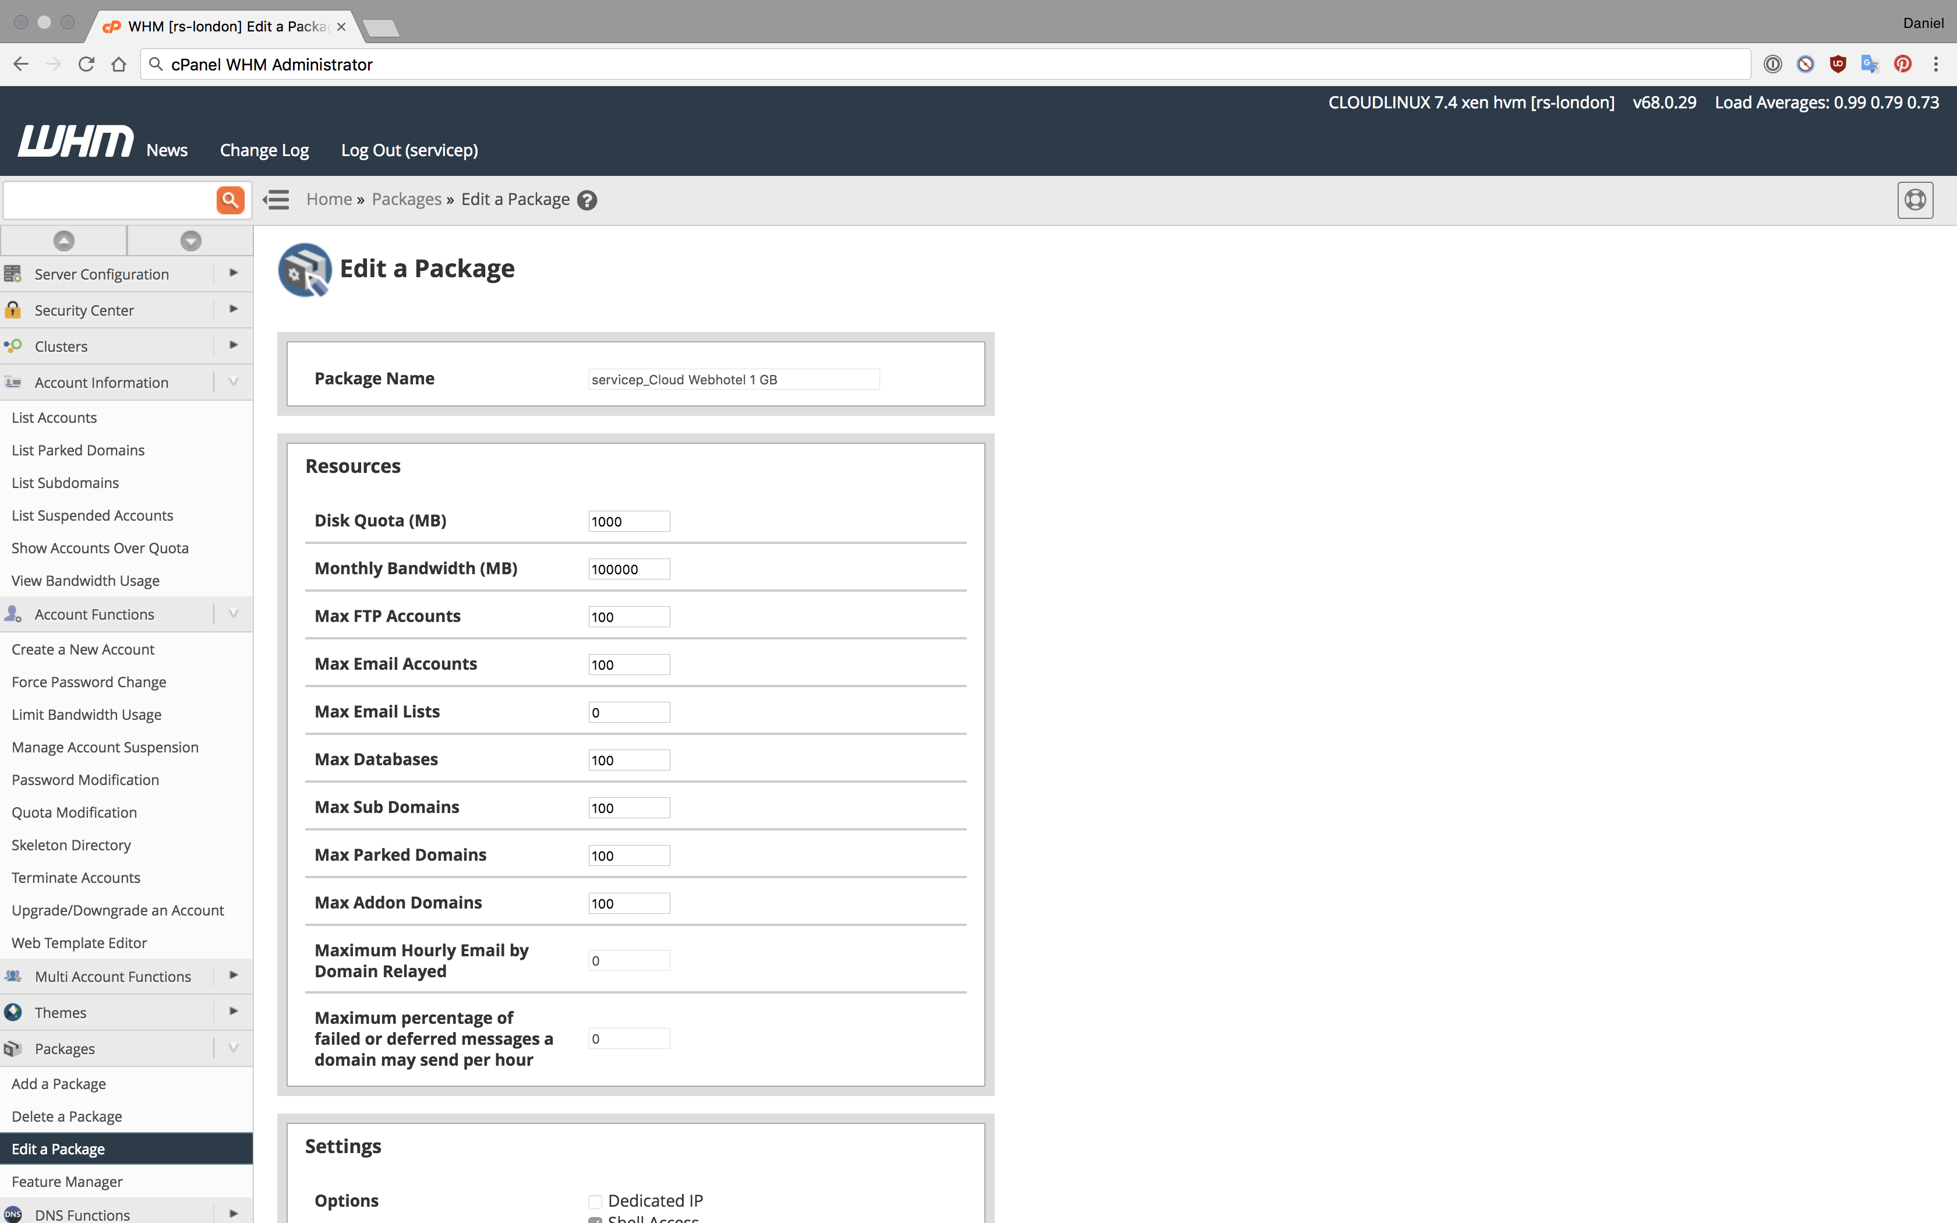Viewport: 1957px width, 1223px height.
Task: Click the WHM logo
Action: (76, 141)
